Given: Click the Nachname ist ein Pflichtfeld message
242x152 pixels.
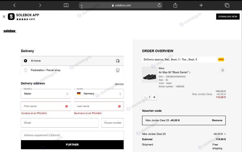Looking at the screenshot, I should (88, 113).
